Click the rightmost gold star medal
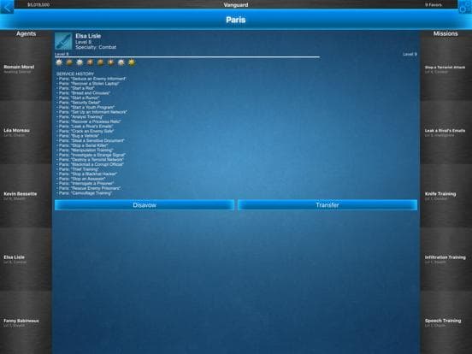Viewport: 472px width, 354px height. [x=132, y=62]
